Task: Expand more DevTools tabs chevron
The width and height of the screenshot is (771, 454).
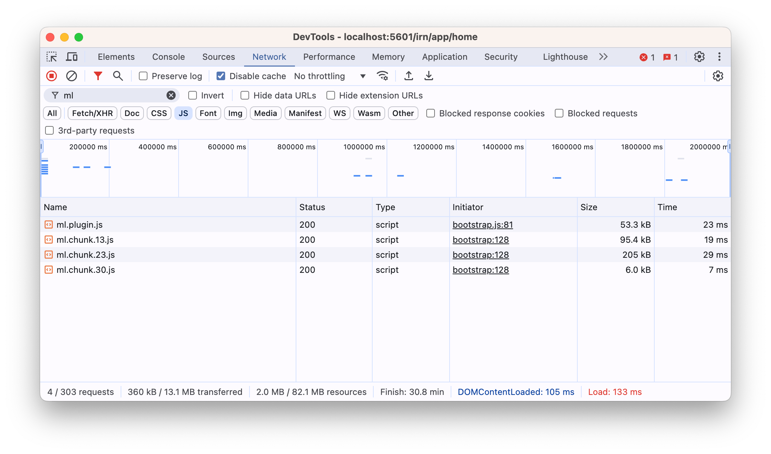Action: 603,57
